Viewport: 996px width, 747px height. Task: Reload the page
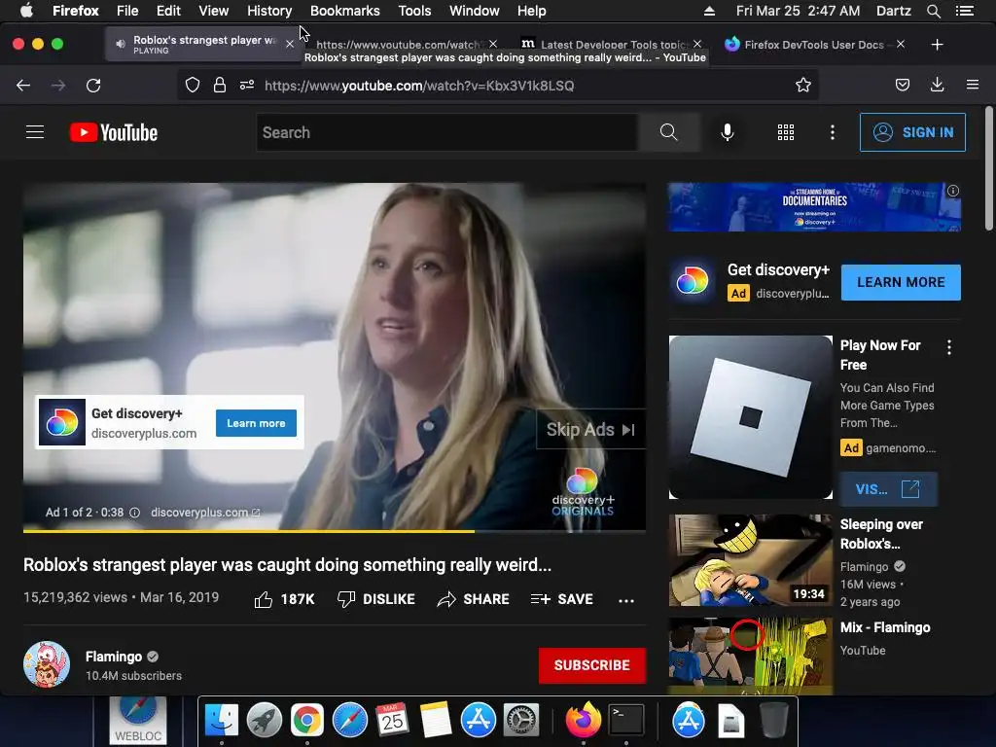pyautogui.click(x=93, y=86)
